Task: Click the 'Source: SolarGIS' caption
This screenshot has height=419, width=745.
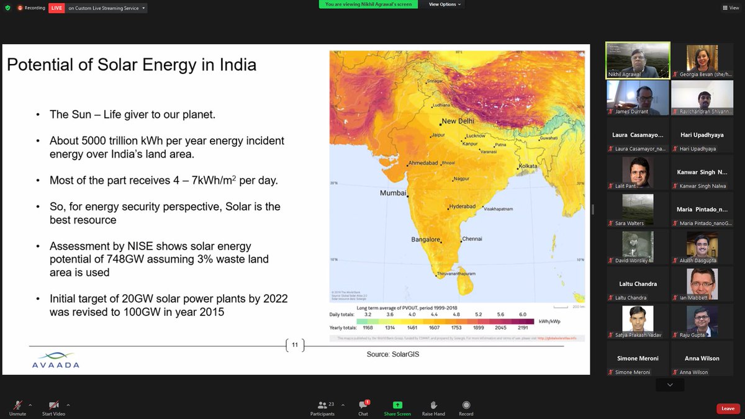Action: 394,354
